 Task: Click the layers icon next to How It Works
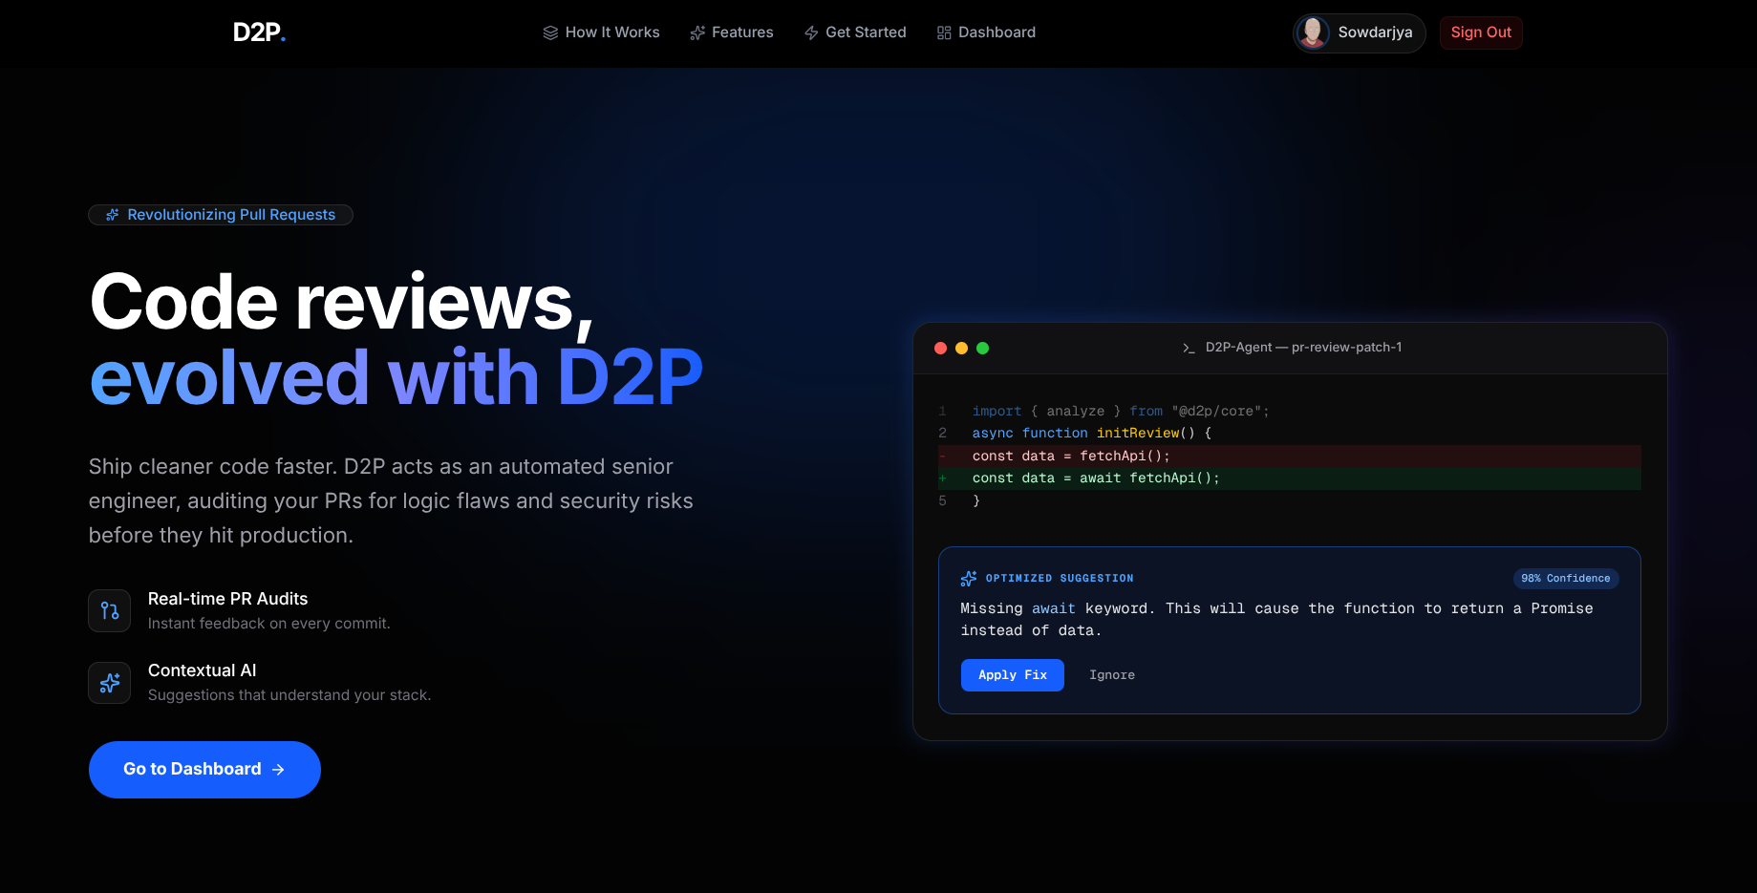pos(550,32)
